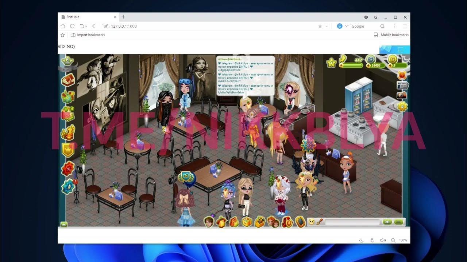Open the orange shirt wardrobe icon
This screenshot has height=262, width=467.
(221, 222)
